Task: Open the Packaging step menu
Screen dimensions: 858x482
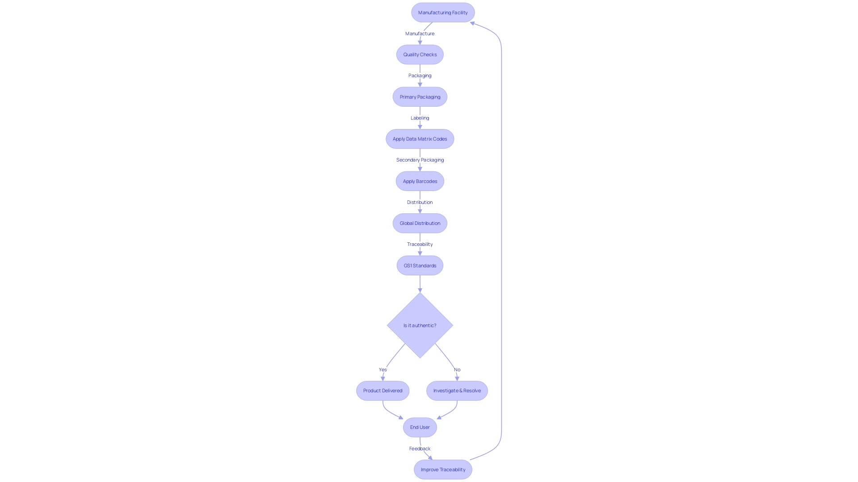Action: pos(420,75)
